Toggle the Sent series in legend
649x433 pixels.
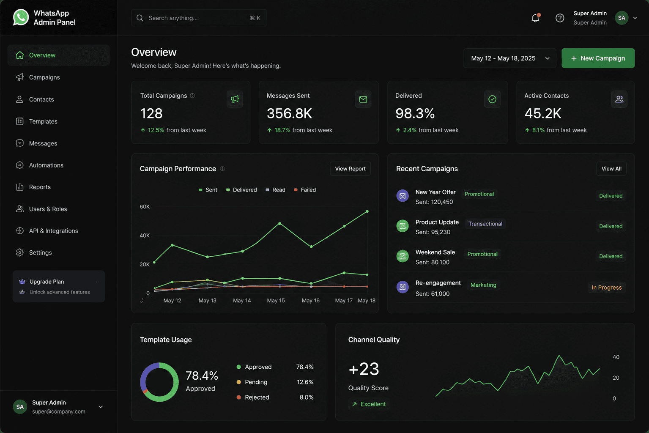pyautogui.click(x=208, y=190)
